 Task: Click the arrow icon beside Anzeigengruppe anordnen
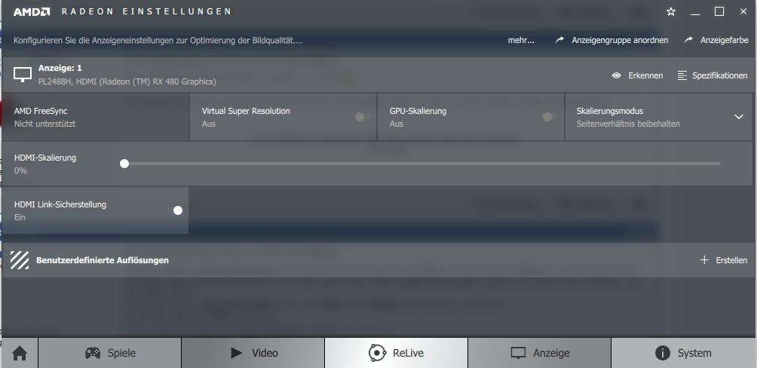(559, 40)
